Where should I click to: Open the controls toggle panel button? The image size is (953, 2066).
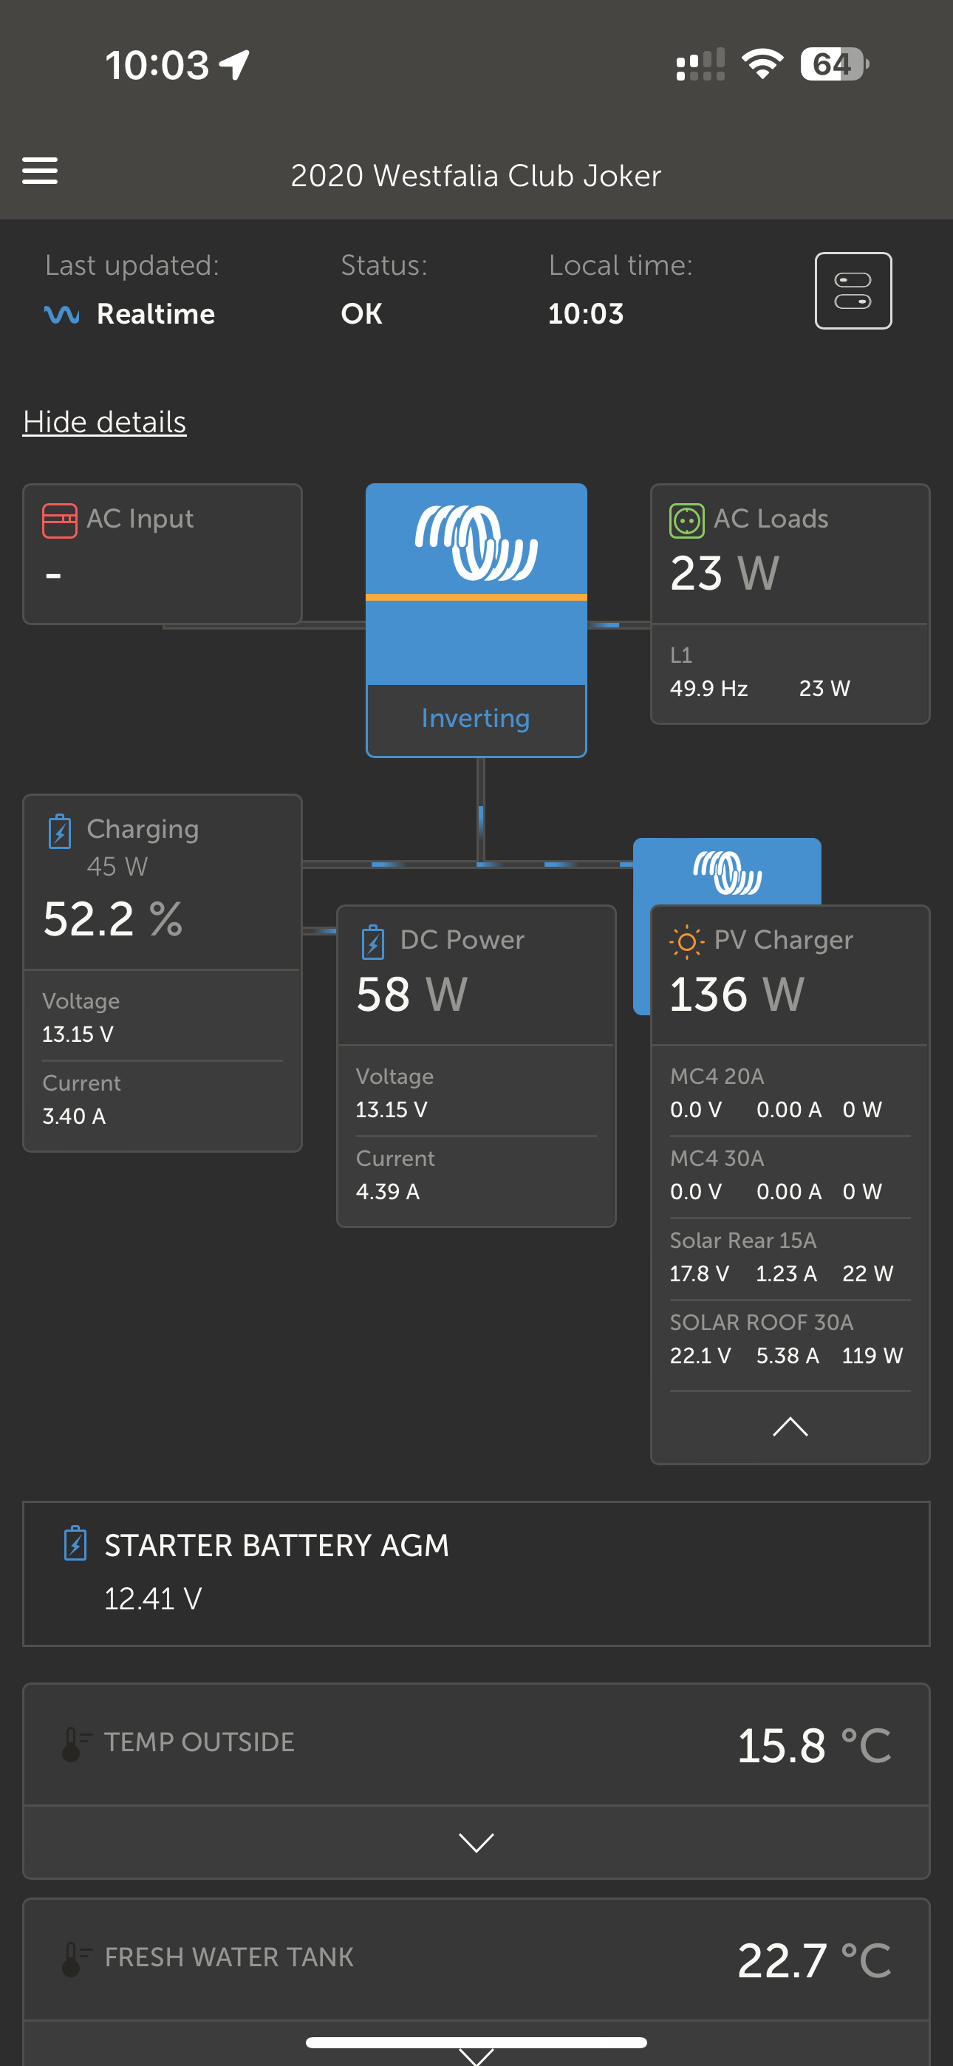click(x=853, y=290)
